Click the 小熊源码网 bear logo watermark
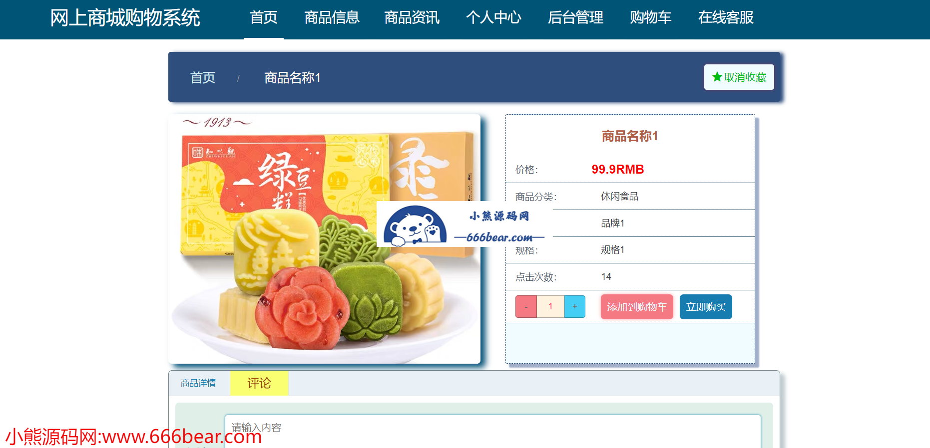Viewport: 930px width, 448px height. pos(465,224)
